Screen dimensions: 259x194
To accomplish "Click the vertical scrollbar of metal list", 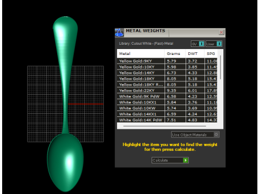I will 221,67.
